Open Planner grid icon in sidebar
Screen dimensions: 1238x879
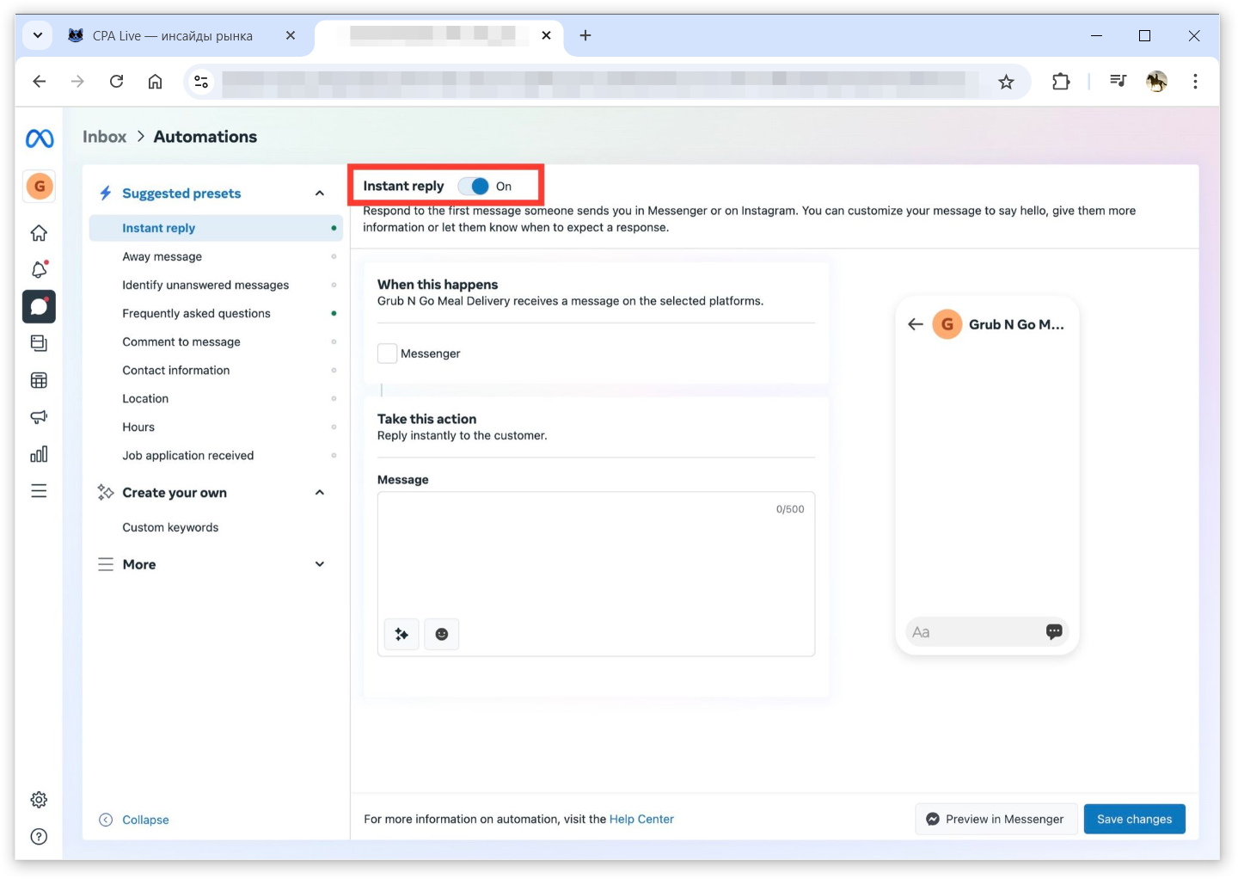click(39, 380)
